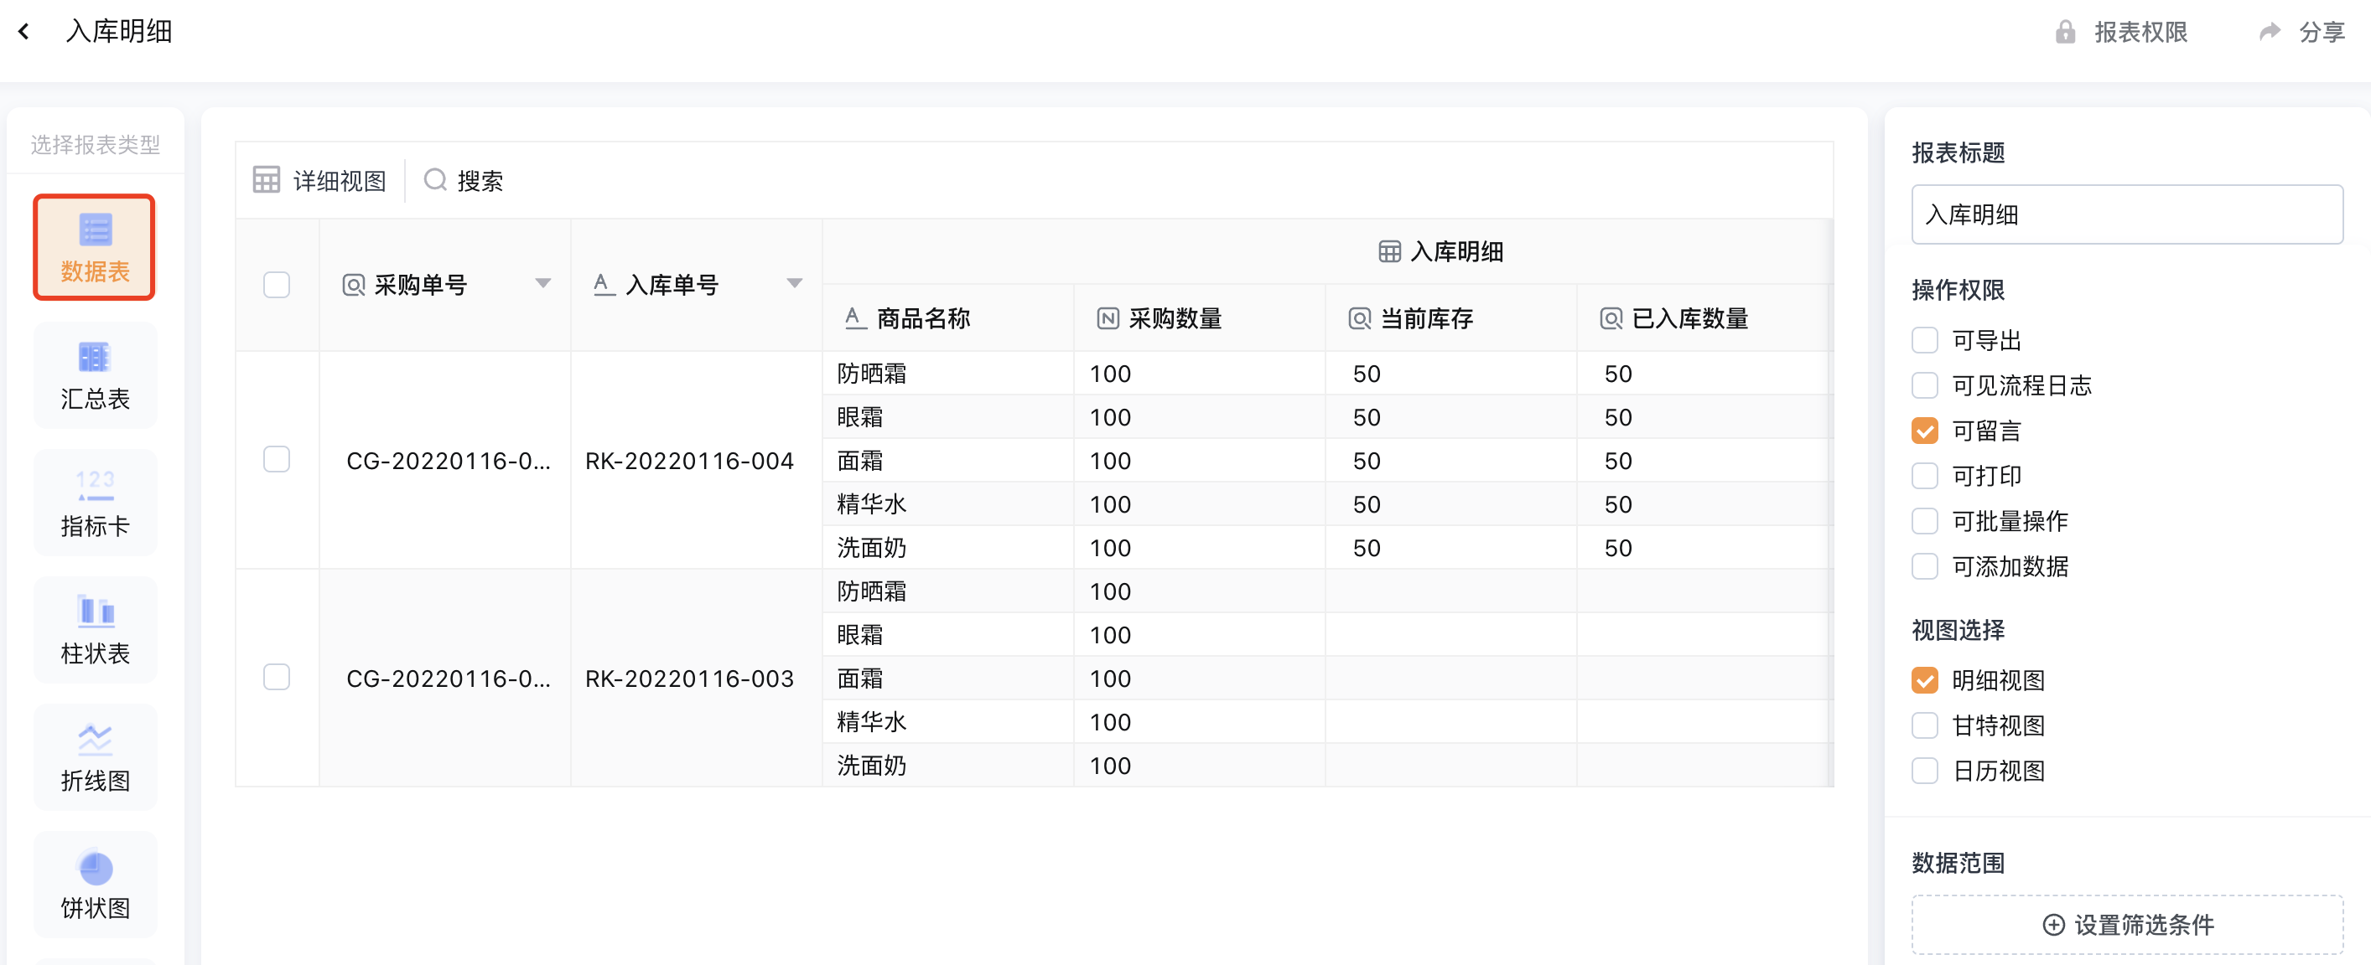Click the 入库明细 page title
This screenshot has height=965, width=2371.
(119, 31)
